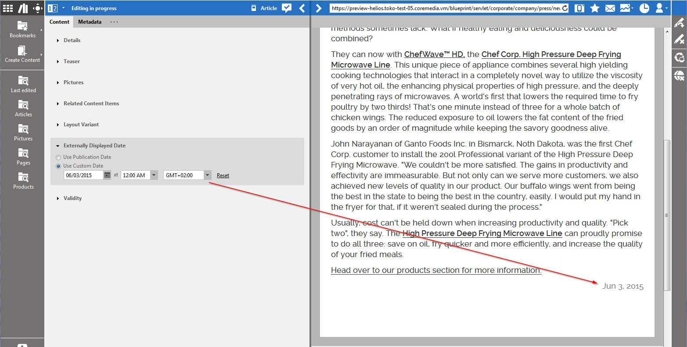This screenshot has width=687, height=347.
Task: Click the preview vertical scrollbar thumb
Action: pos(667,215)
